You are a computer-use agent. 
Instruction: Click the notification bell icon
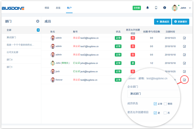pyautogui.click(x=147, y=8)
